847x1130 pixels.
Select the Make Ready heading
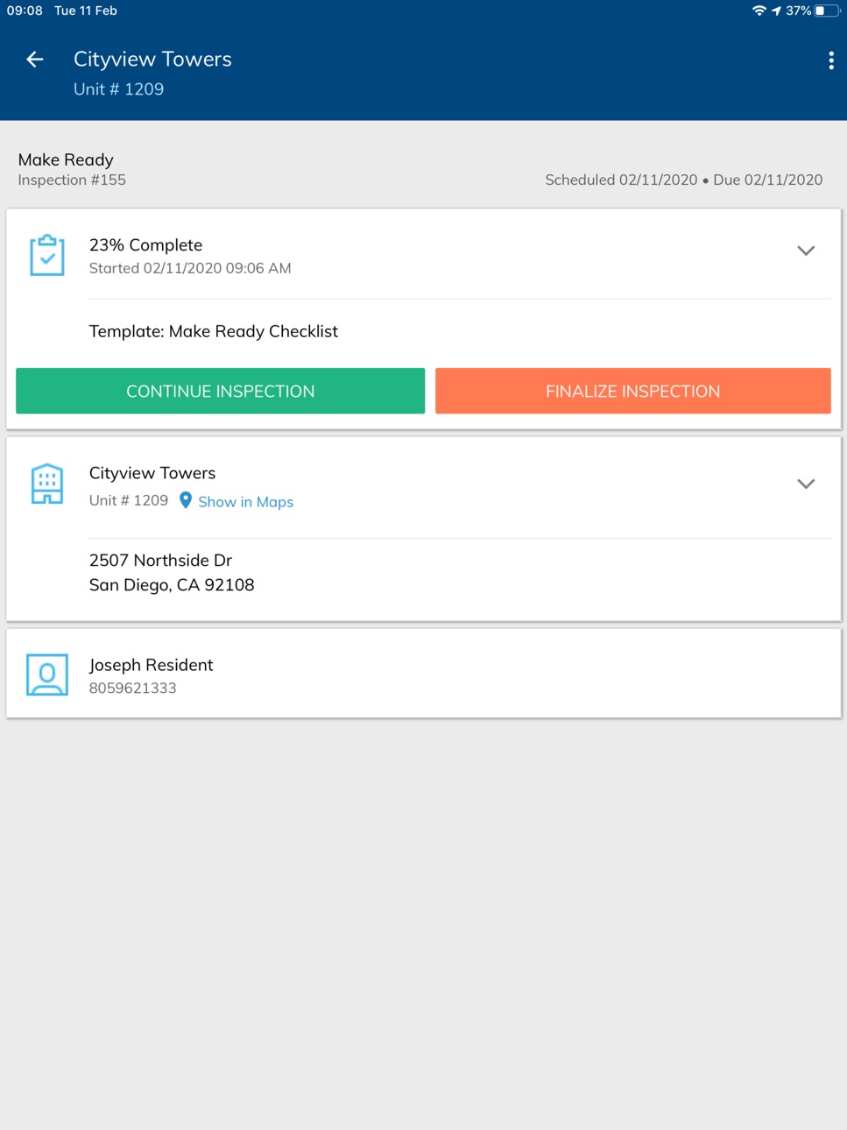66,159
